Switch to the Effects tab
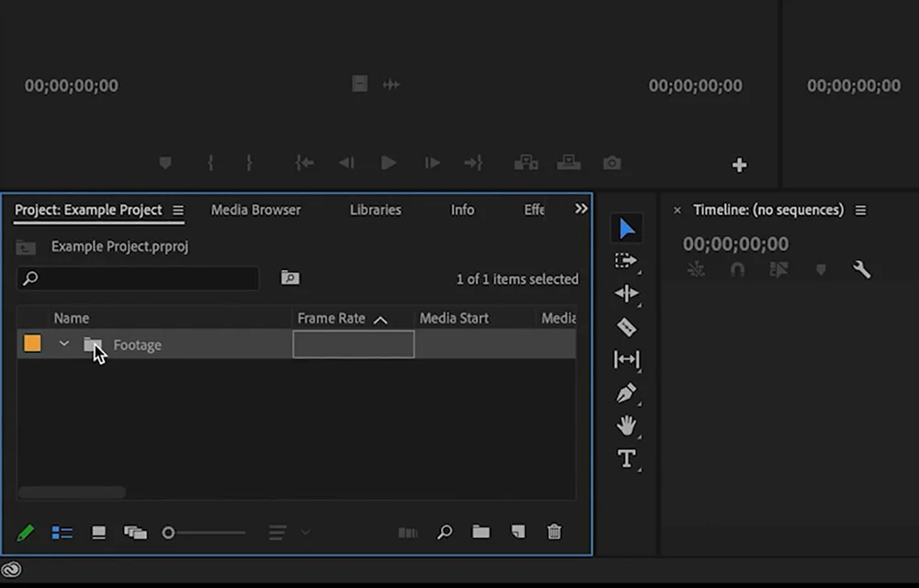This screenshot has width=919, height=588. pos(534,209)
